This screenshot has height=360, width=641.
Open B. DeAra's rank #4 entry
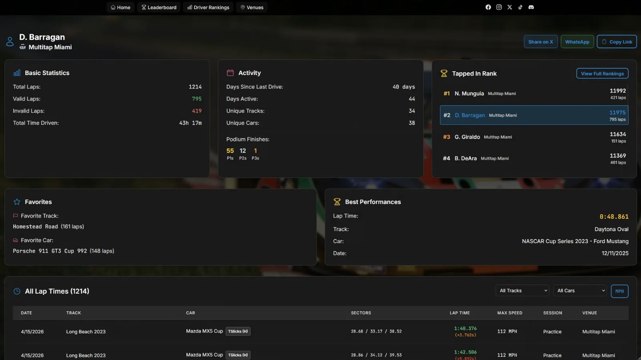(x=534, y=158)
